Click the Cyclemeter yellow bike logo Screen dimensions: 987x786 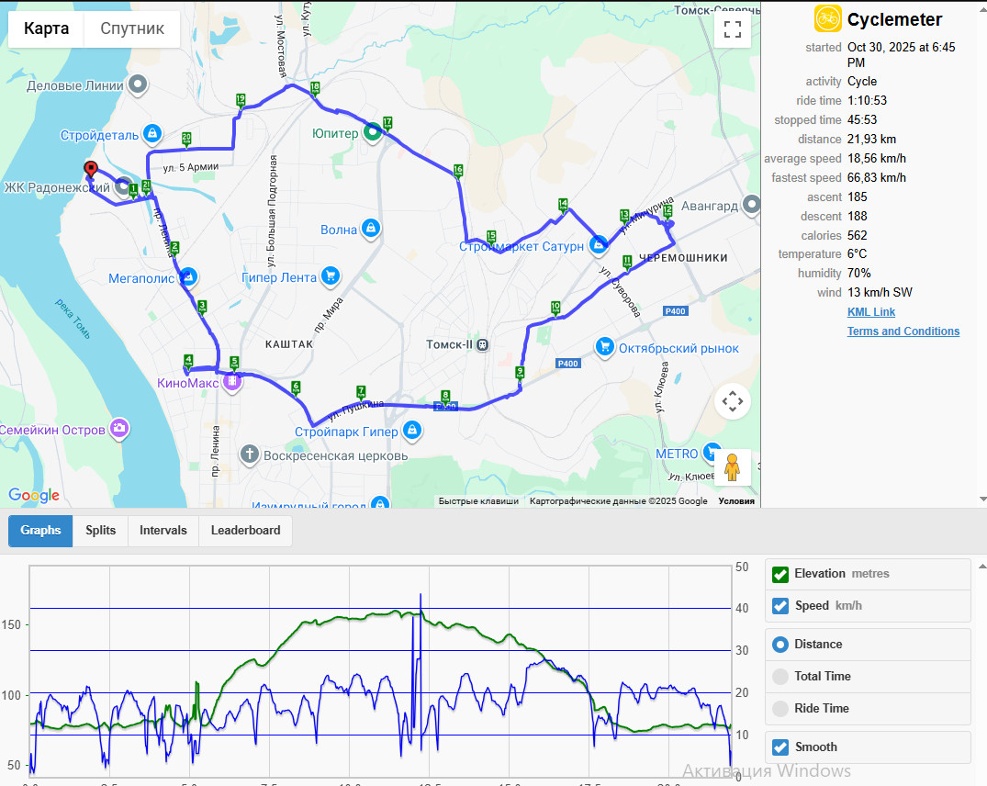(x=827, y=19)
